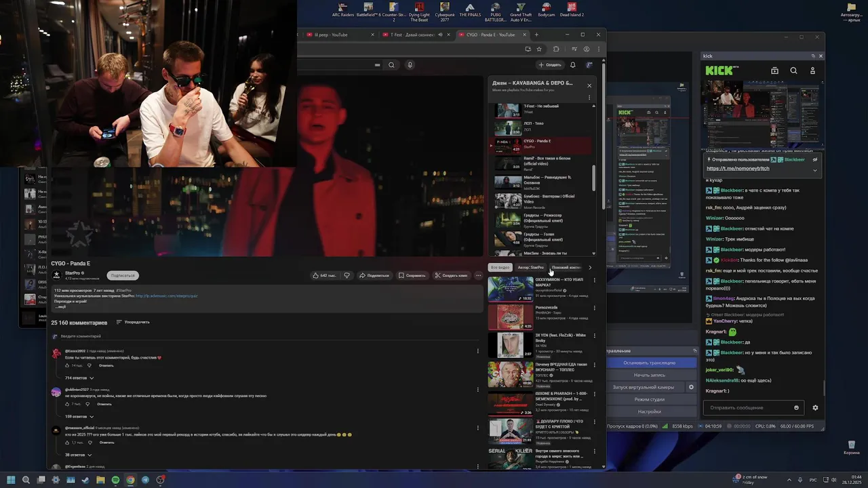868x488 pixels.
Task: Expand video description with ...ещё
Action: [x=60, y=306]
